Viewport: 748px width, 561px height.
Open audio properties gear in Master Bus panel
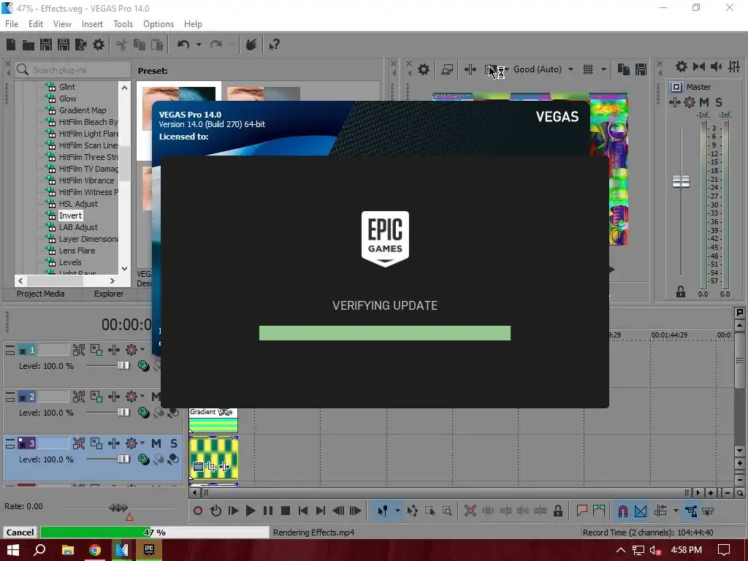pos(682,66)
